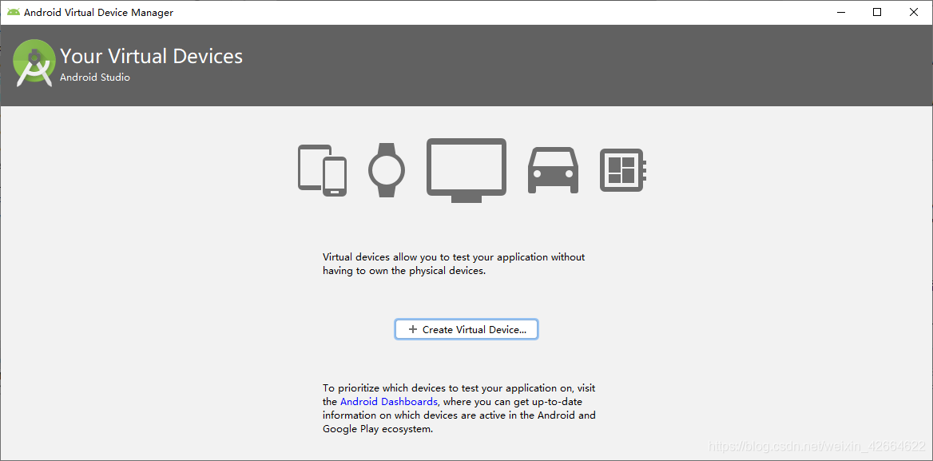Close the Android Virtual Device Manager window
Screen dimensions: 933x461
[x=913, y=12]
